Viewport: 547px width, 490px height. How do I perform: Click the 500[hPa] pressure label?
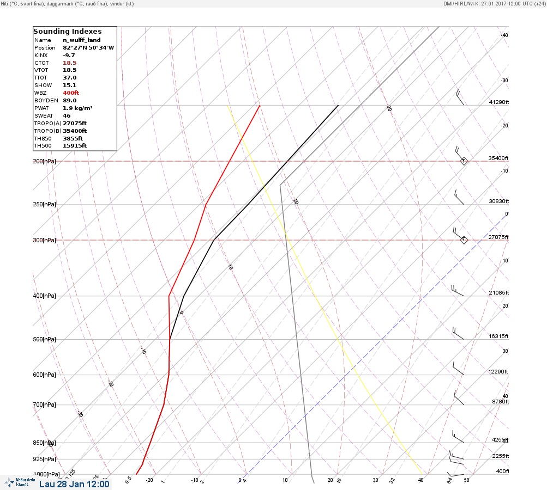[x=44, y=339]
